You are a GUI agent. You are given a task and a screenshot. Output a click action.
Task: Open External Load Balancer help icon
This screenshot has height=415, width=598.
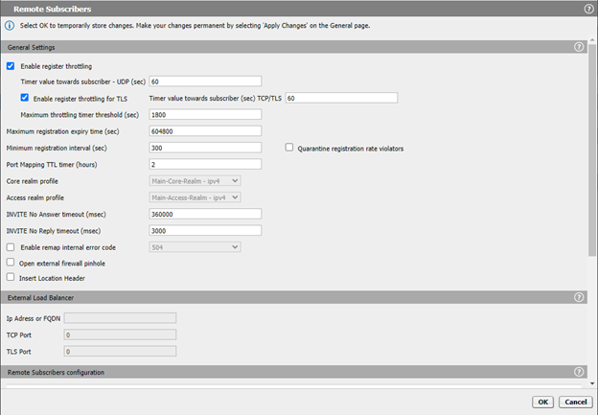click(579, 297)
